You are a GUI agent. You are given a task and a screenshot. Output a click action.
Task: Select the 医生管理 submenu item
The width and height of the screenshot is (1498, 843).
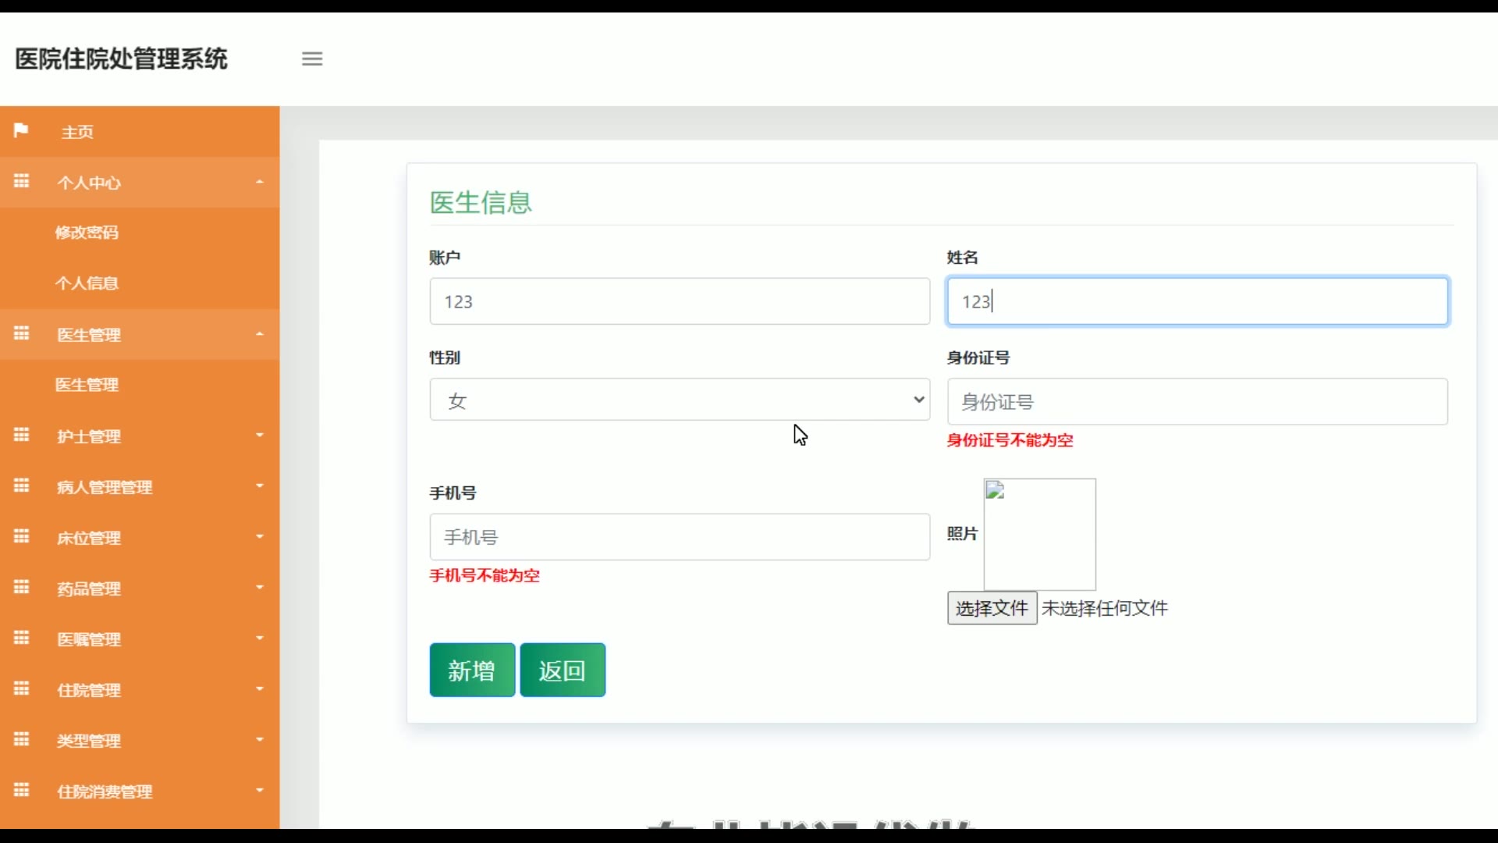point(87,385)
